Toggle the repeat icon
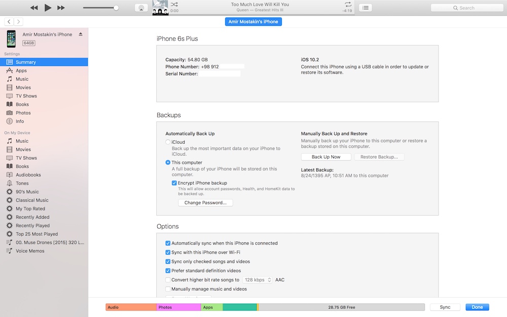Viewport: 507px width, 317px height. [x=348, y=5]
